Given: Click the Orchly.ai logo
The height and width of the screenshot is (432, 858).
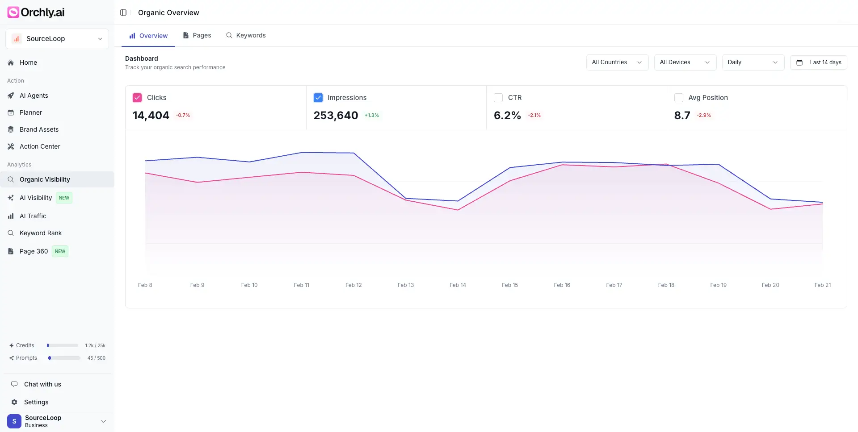Looking at the screenshot, I should 35,12.
